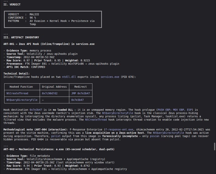Screen dimensions: 216x174
Task: Click the 'Technical Detail:' label
Action: click(x=17, y=73)
